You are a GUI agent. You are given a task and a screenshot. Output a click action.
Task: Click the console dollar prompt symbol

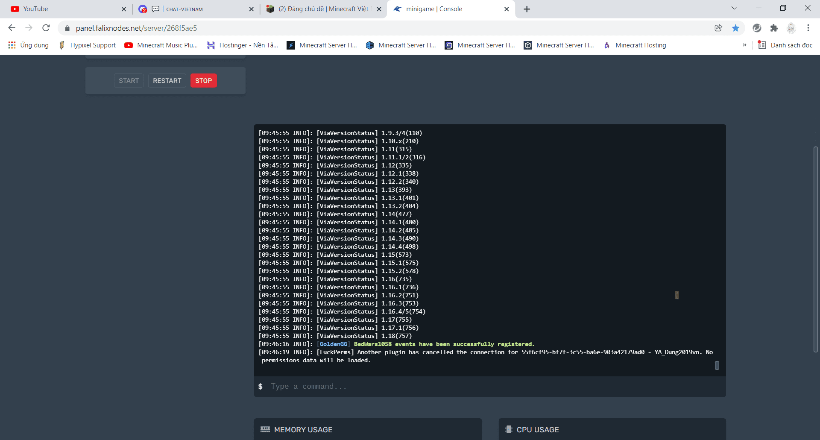(261, 386)
